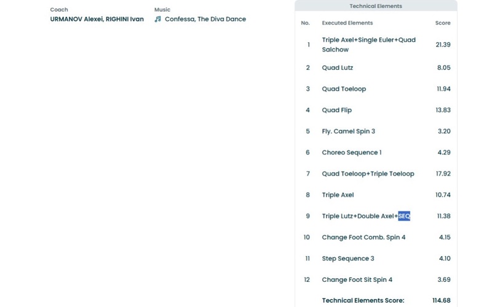Click the 114.68 Technical Elements Score total
Screen dimensions: 492x307
[441, 300]
